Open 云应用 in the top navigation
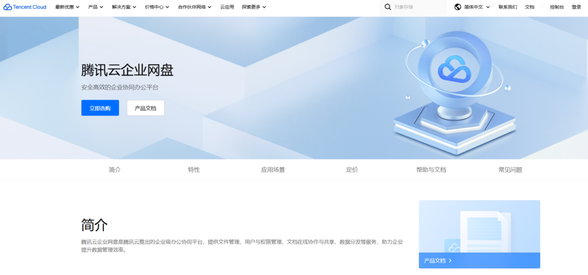Image resolution: width=588 pixels, height=275 pixels. point(227,7)
